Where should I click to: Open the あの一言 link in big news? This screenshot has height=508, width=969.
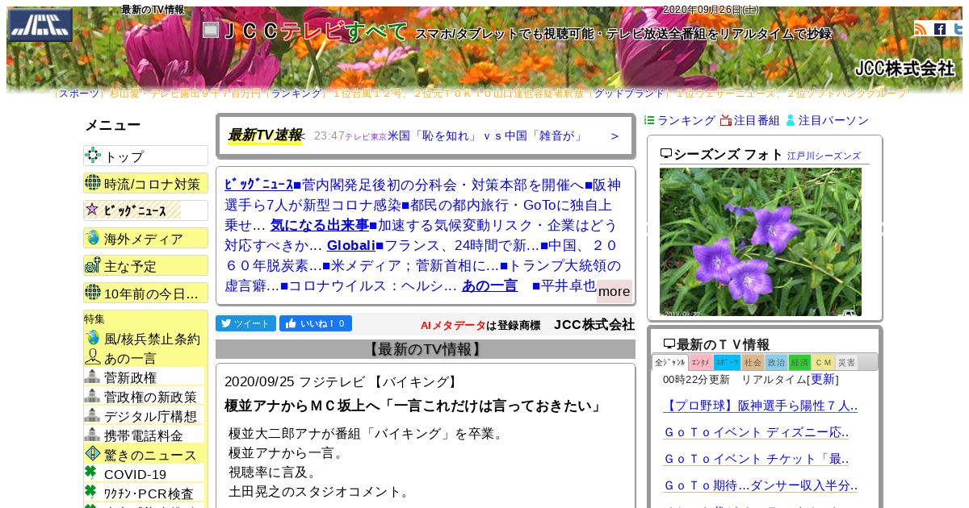[x=489, y=285]
